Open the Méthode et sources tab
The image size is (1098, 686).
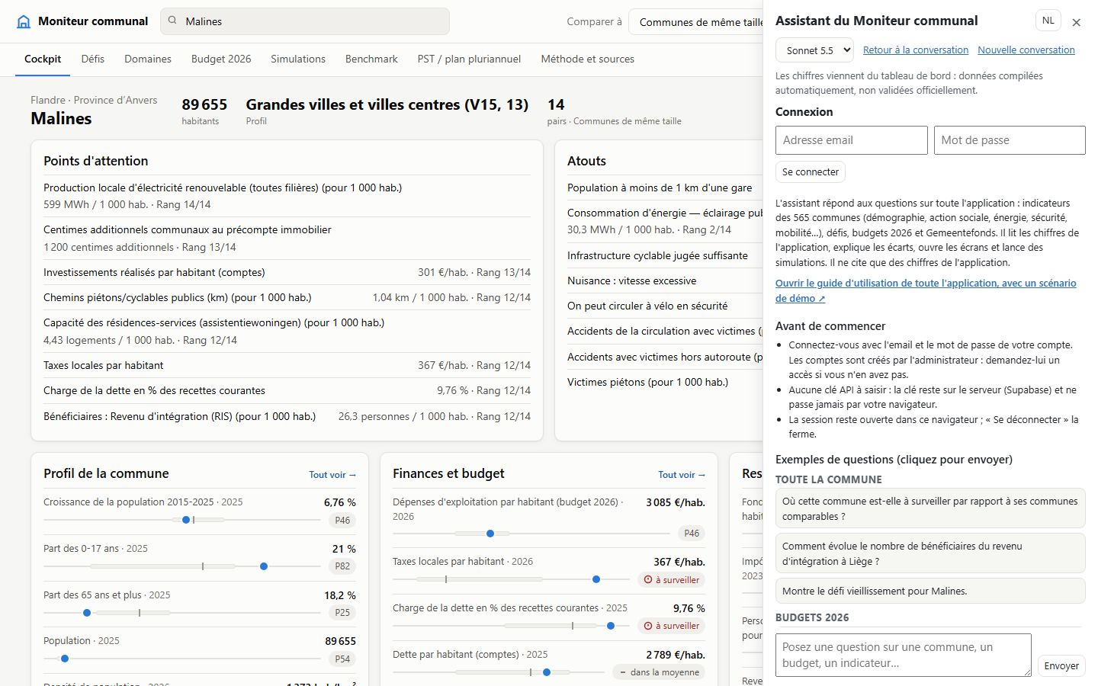587,59
